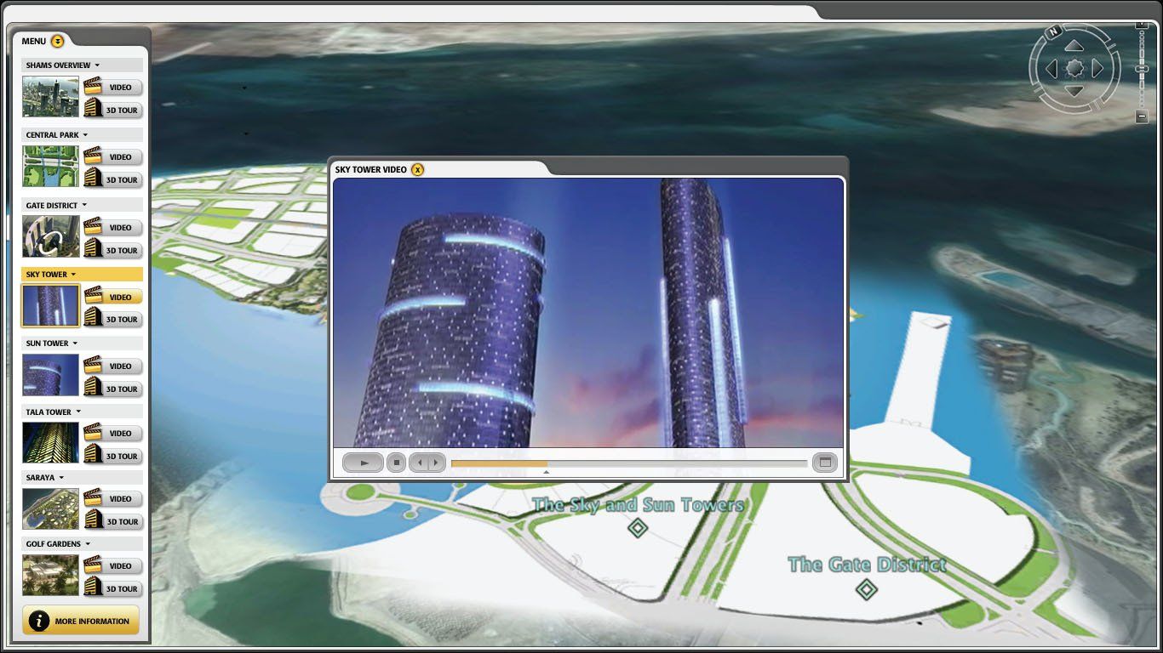Play the Saraya video
The image size is (1163, 653).
pyautogui.click(x=113, y=498)
